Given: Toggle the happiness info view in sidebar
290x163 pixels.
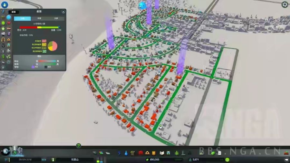Looking at the screenshot, I should (3, 23).
